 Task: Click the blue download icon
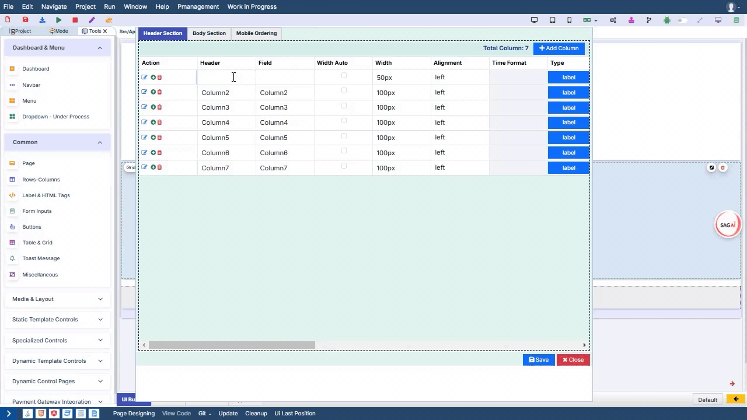click(42, 20)
